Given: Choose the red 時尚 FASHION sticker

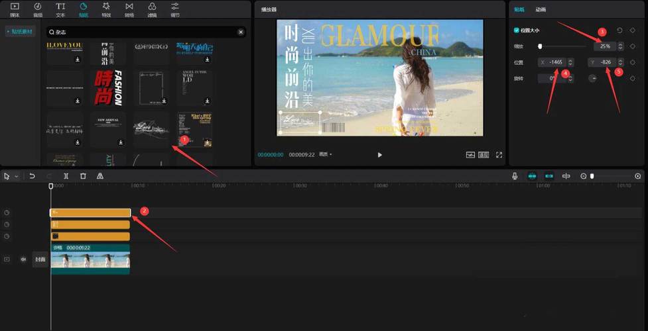Looking at the screenshot, I should 108,88.
